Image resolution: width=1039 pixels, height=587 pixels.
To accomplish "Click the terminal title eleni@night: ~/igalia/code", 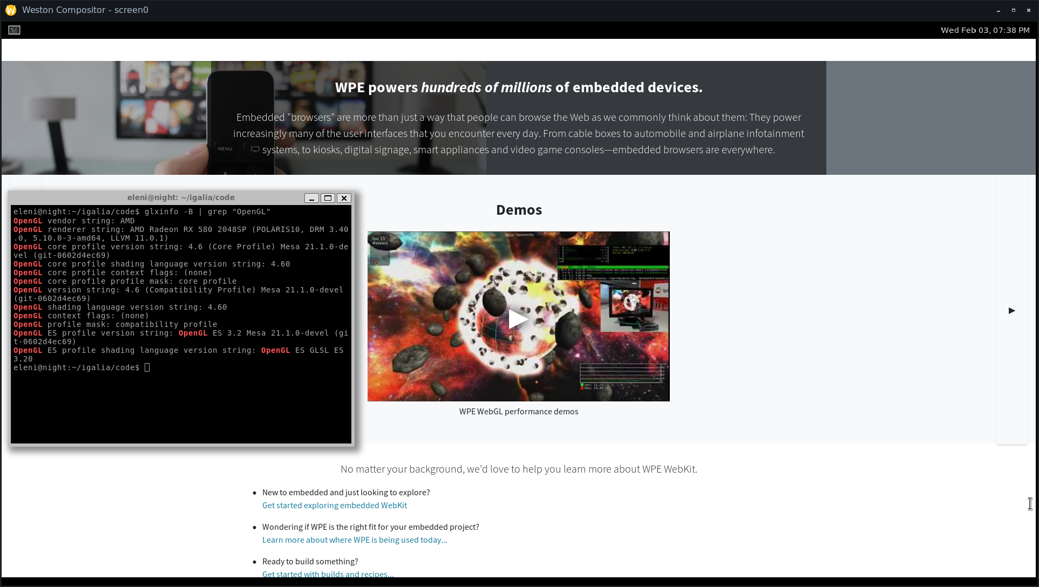I will [181, 197].
